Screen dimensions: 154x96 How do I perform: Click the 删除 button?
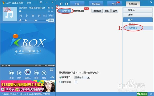pos(107,11)
